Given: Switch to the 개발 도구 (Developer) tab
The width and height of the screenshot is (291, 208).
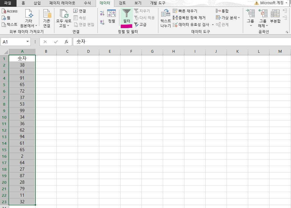Looking at the screenshot, I should click(x=157, y=3).
